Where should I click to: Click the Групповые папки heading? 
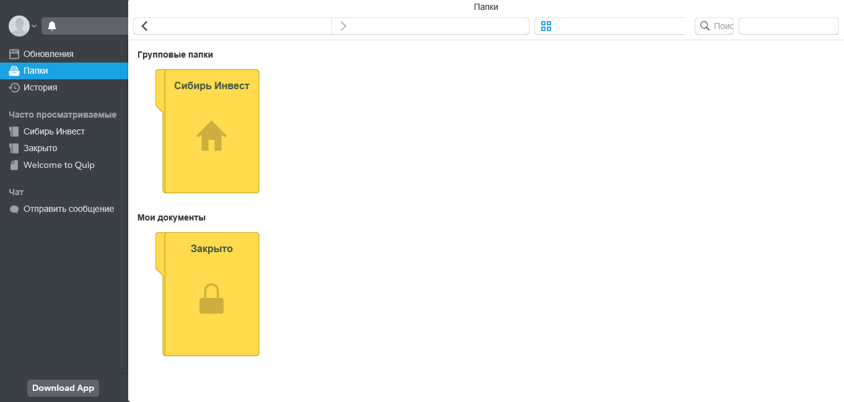[x=175, y=55]
